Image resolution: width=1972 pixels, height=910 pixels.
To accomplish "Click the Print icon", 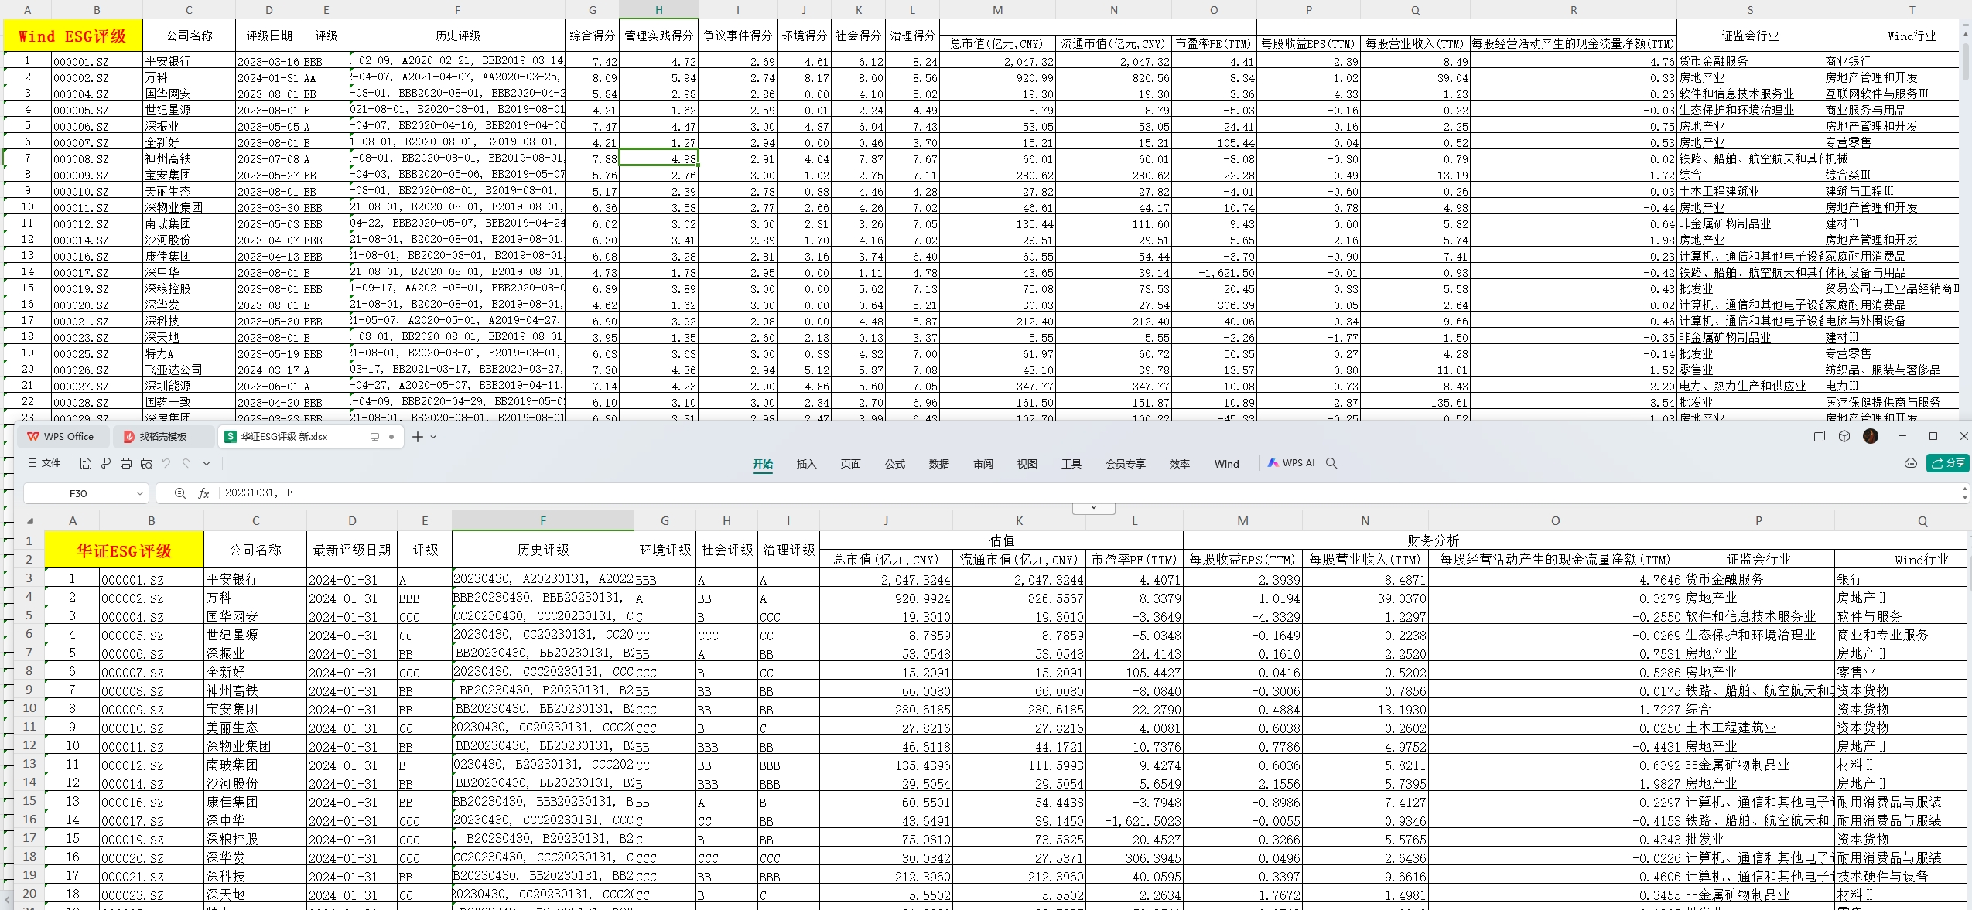I will [x=126, y=463].
